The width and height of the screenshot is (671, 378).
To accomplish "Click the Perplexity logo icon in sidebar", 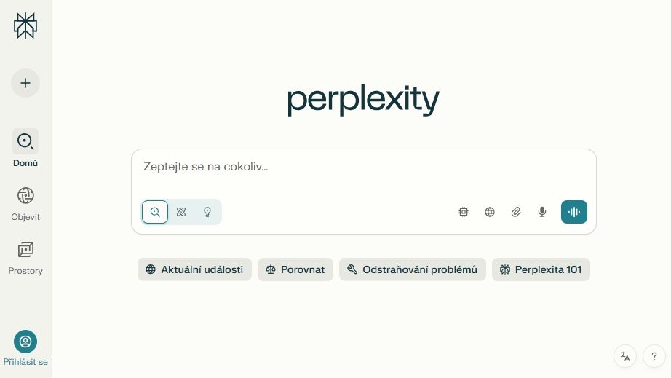I will 25,25.
